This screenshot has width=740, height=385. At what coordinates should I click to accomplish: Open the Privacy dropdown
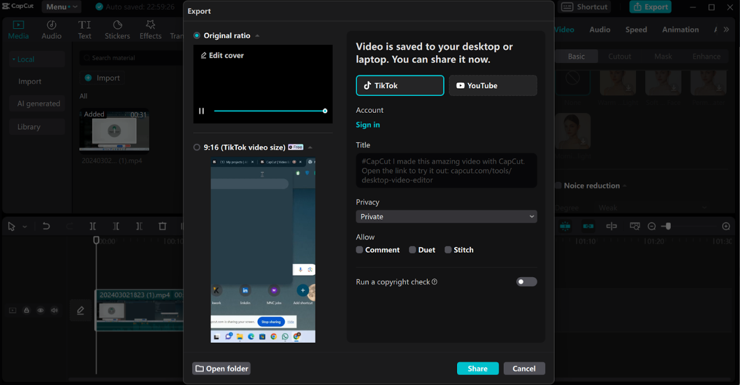click(x=446, y=217)
